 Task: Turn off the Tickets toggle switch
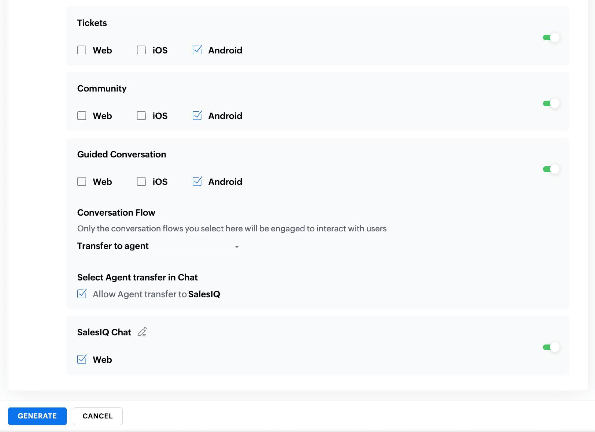[x=551, y=37]
